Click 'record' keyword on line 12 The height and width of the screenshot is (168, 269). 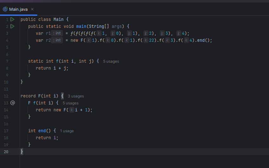click(x=28, y=96)
